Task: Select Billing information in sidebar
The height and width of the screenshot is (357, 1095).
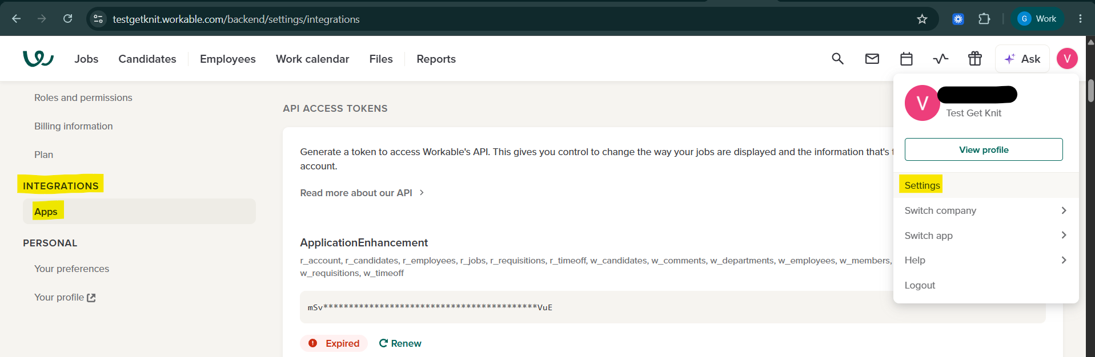Action: click(x=74, y=126)
